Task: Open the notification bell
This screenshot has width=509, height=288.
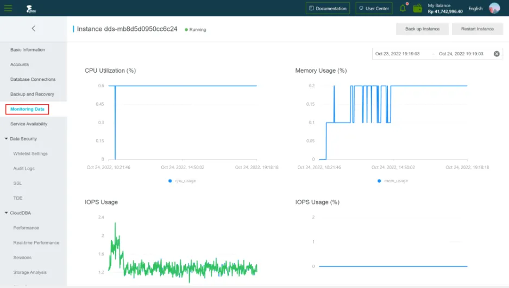Action: (403, 8)
